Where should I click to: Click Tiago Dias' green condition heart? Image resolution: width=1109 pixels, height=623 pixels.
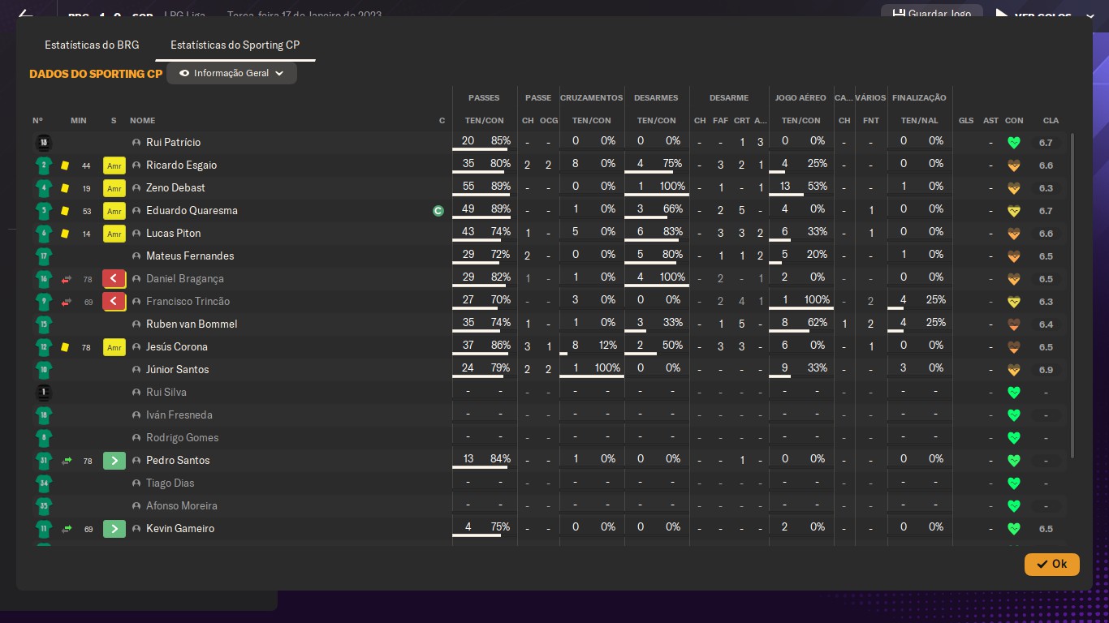point(1013,483)
